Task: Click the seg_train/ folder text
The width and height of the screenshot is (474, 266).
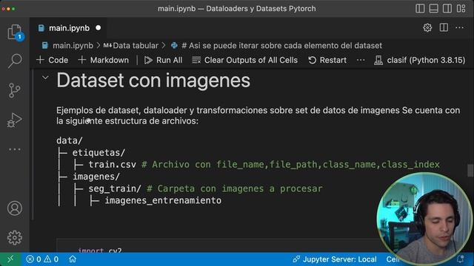Action: pos(115,188)
